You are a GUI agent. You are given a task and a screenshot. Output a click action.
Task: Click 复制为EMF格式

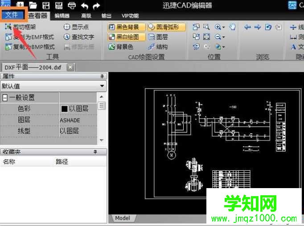(29, 37)
